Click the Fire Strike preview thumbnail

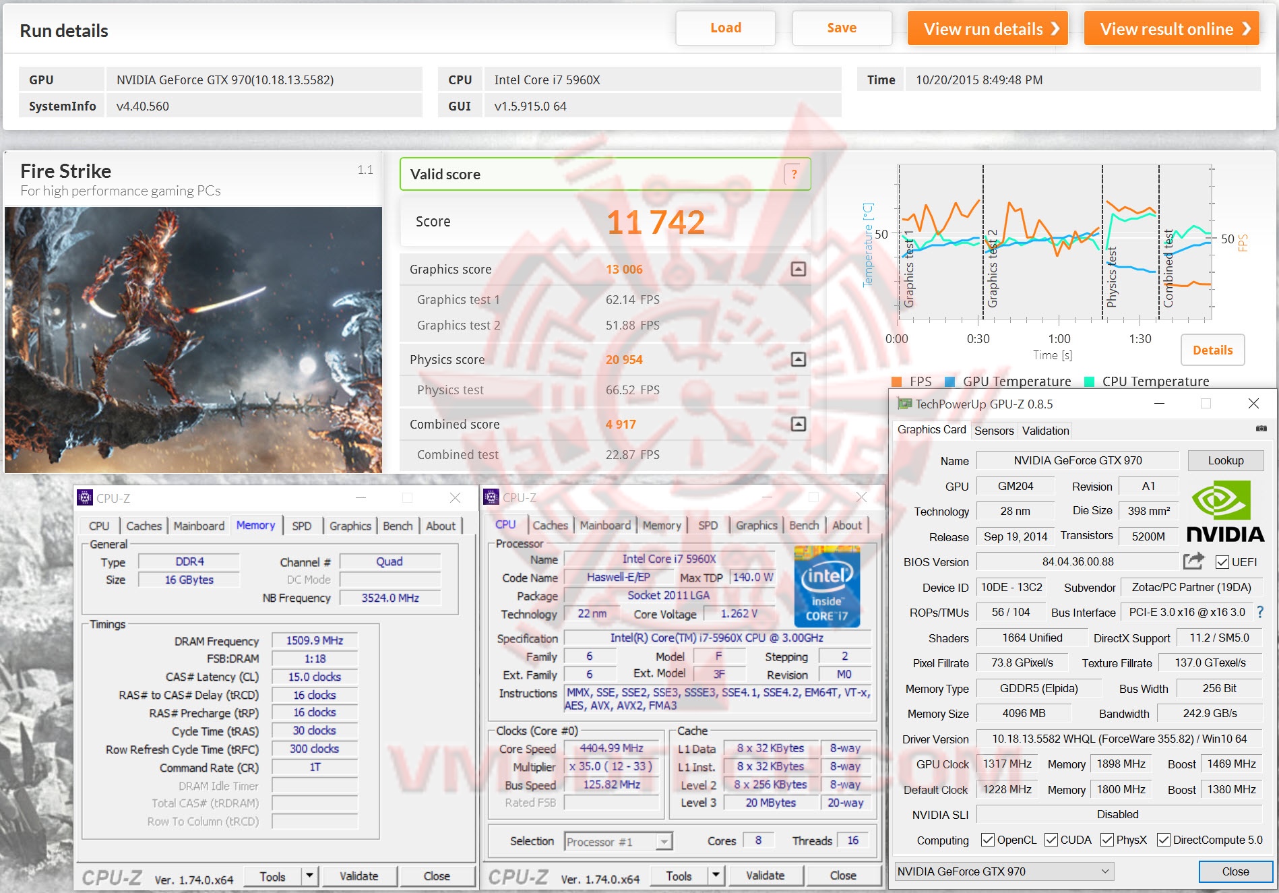(193, 339)
